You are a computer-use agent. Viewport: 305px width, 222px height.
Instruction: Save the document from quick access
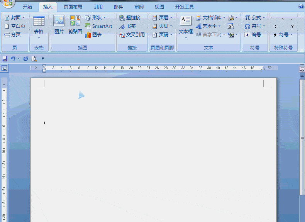pos(5,59)
